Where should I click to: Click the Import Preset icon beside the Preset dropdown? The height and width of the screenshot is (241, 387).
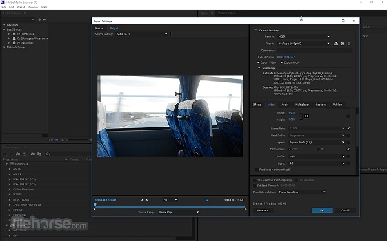point(342,44)
